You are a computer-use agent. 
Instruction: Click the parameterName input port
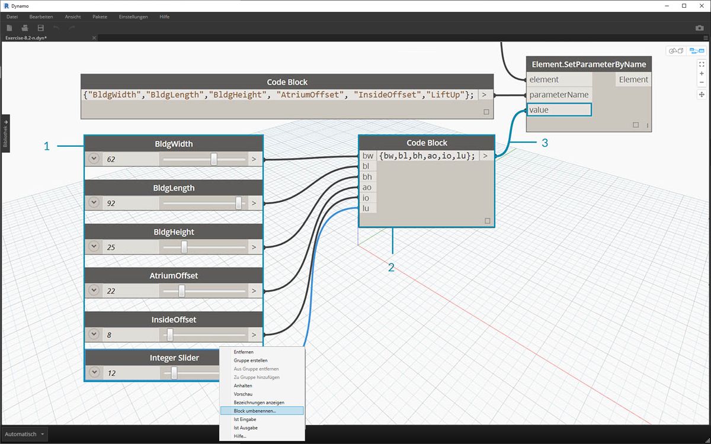tap(559, 95)
